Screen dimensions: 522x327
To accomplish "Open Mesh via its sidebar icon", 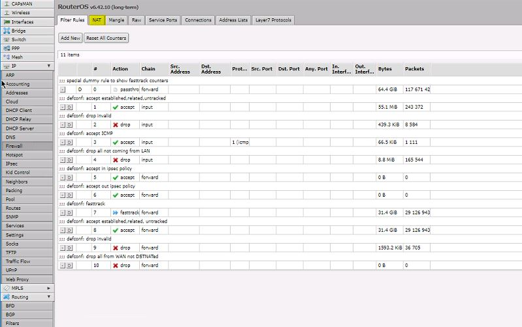I will 7,57.
